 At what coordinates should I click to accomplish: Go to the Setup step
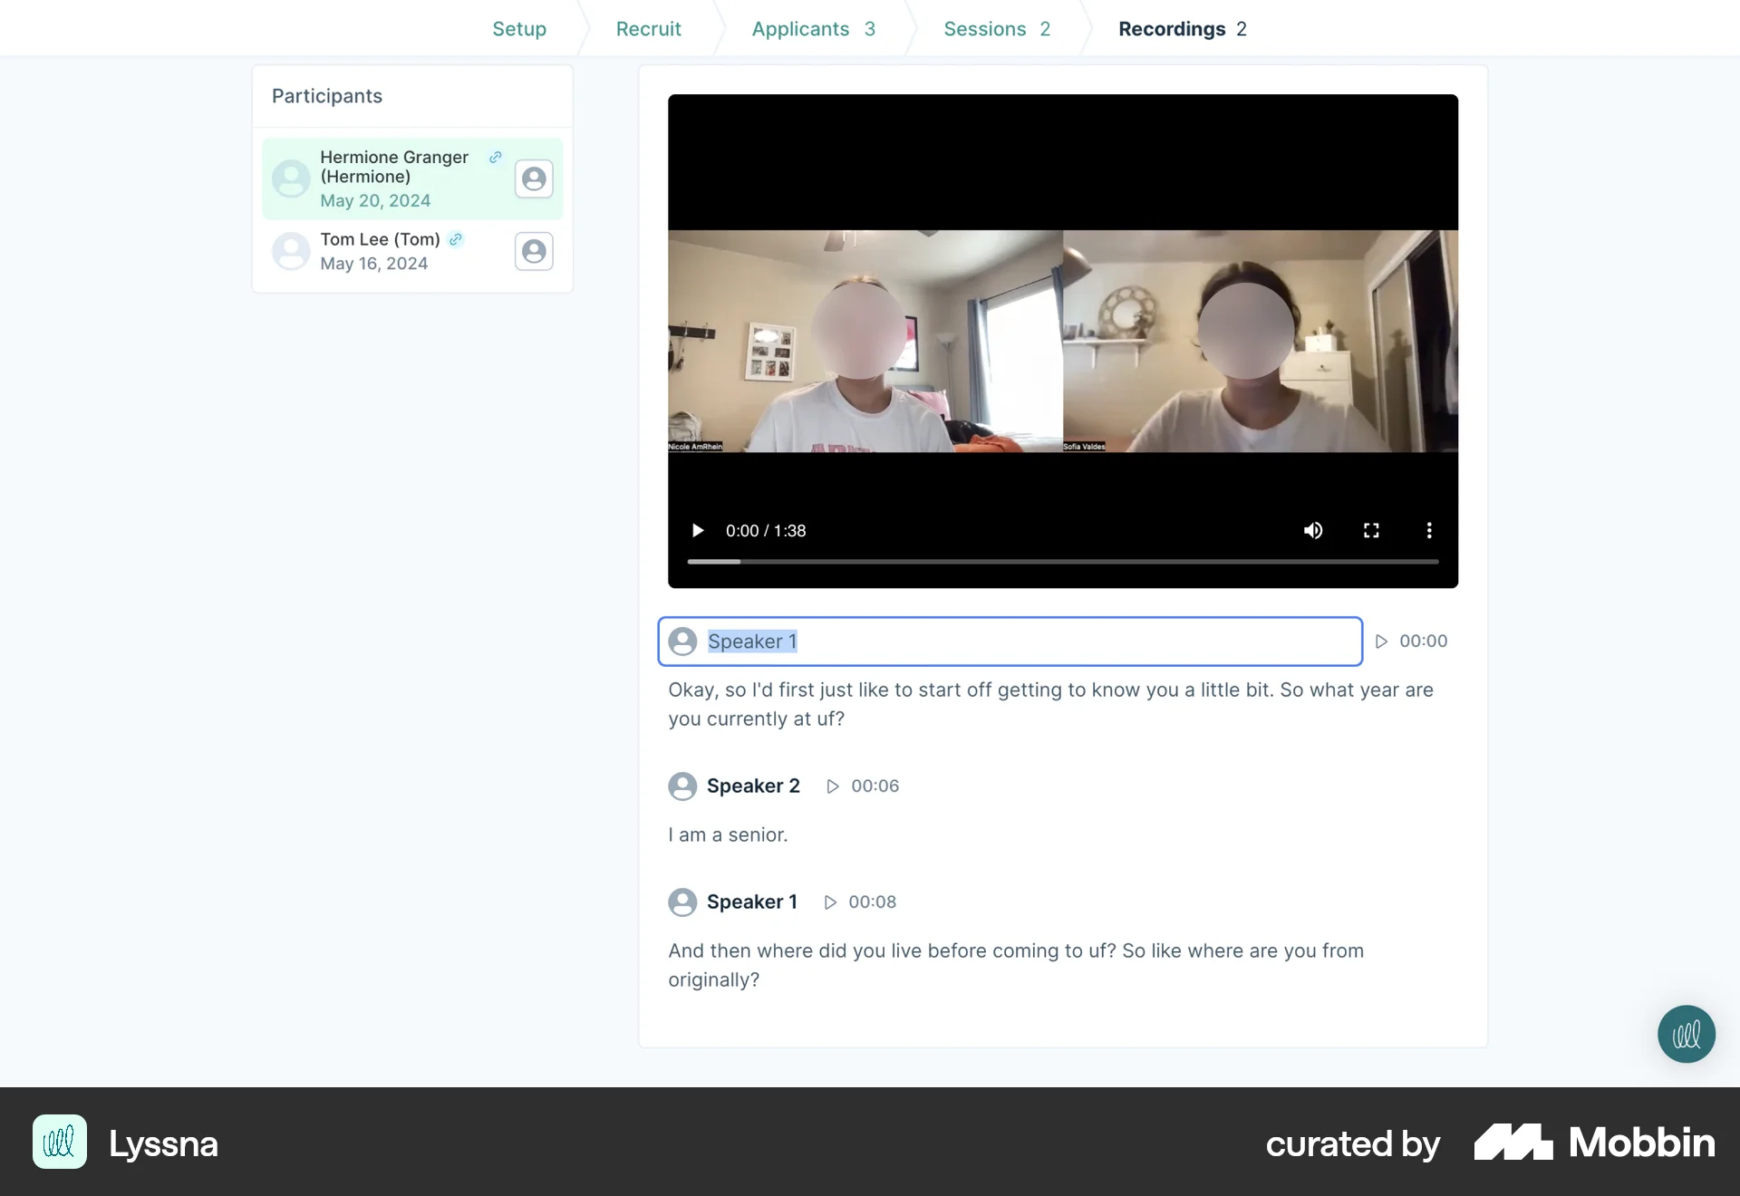(x=519, y=28)
